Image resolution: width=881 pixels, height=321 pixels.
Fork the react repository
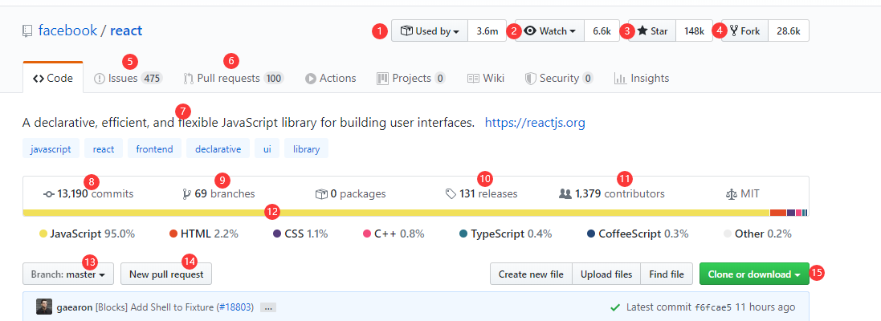pyautogui.click(x=745, y=31)
